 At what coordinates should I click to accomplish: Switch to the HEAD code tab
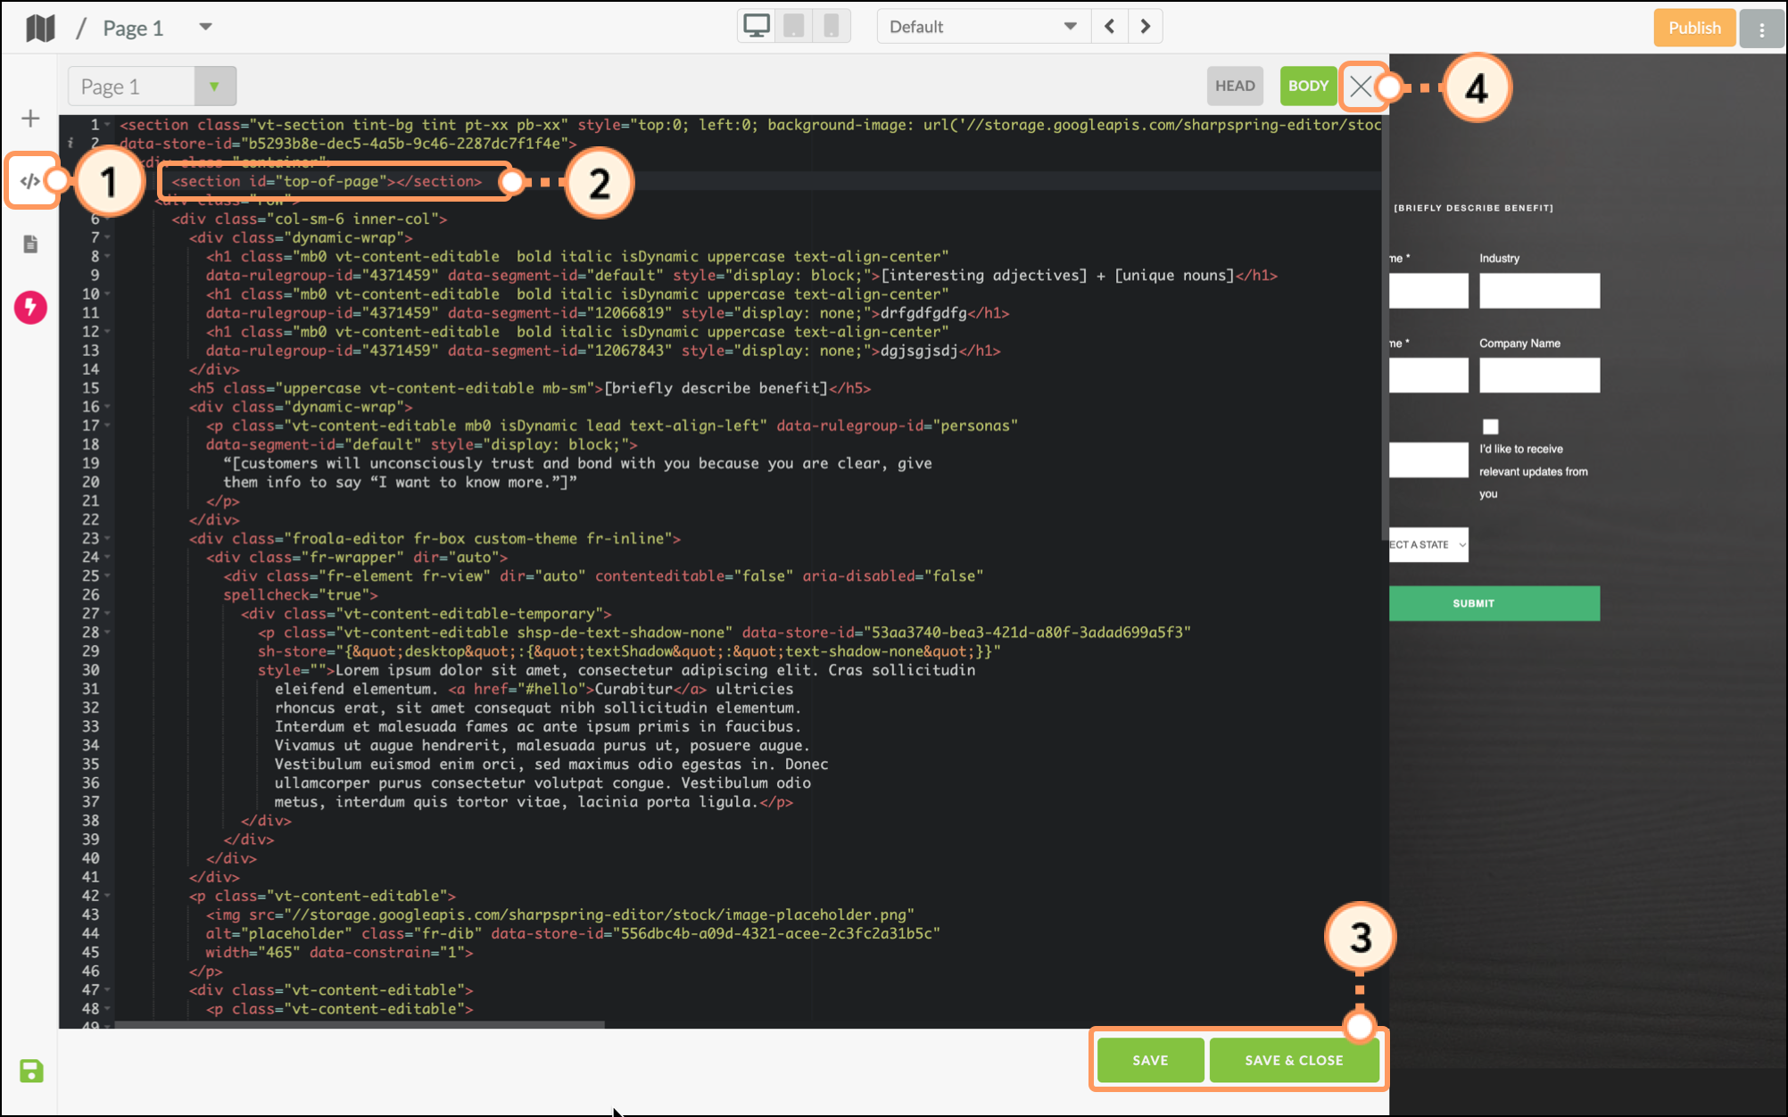pyautogui.click(x=1235, y=86)
